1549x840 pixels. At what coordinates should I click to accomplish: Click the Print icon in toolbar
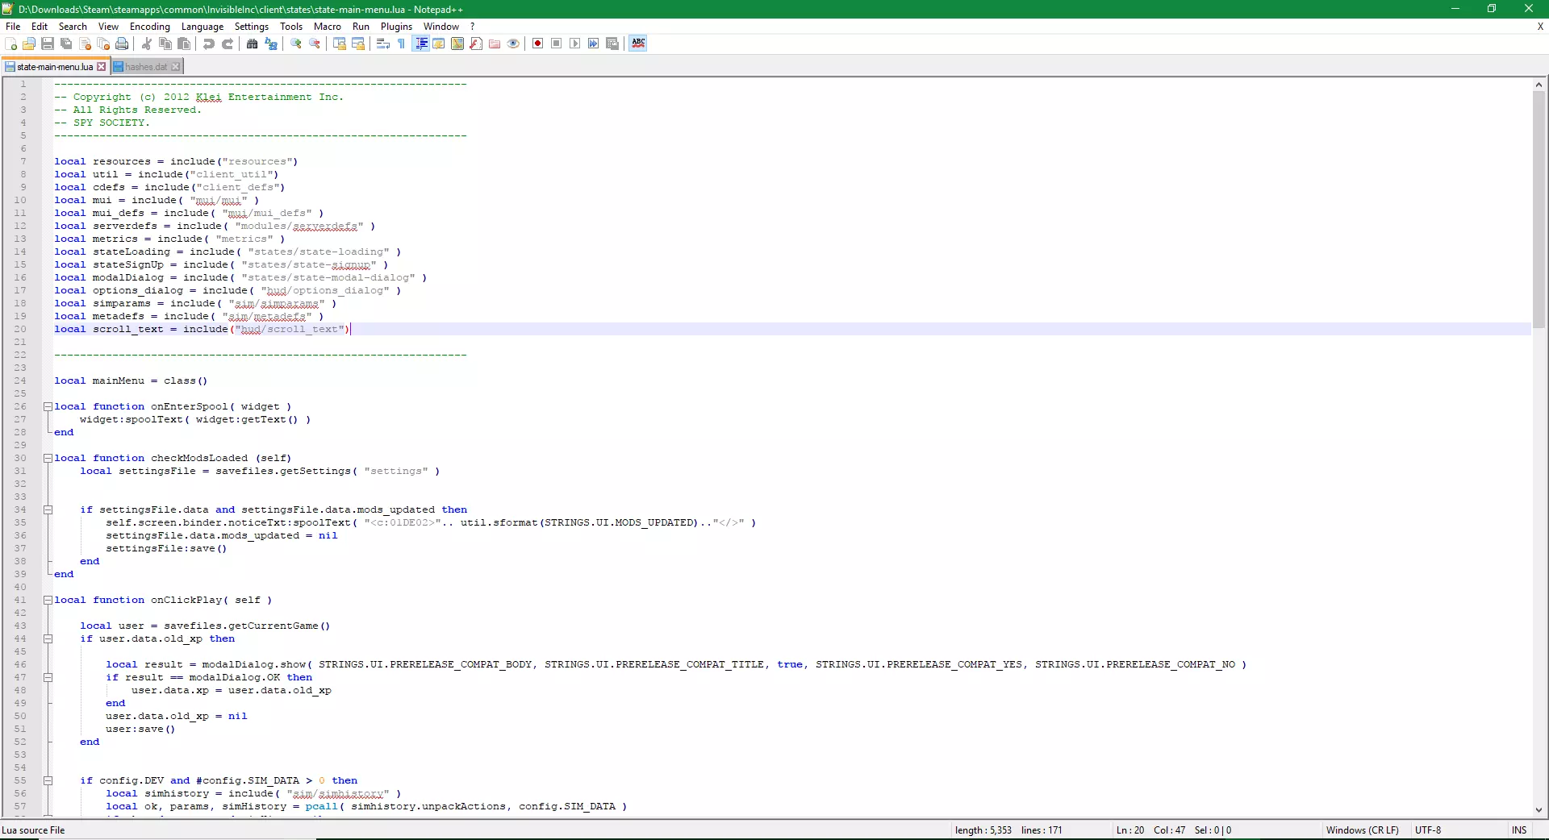122,44
